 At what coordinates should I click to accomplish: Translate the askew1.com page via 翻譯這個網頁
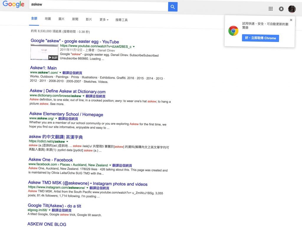point(72,73)
